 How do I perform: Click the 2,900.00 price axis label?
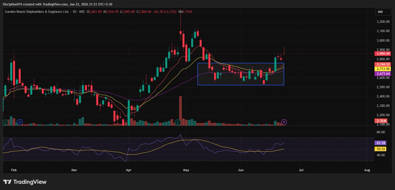[x=384, y=50]
